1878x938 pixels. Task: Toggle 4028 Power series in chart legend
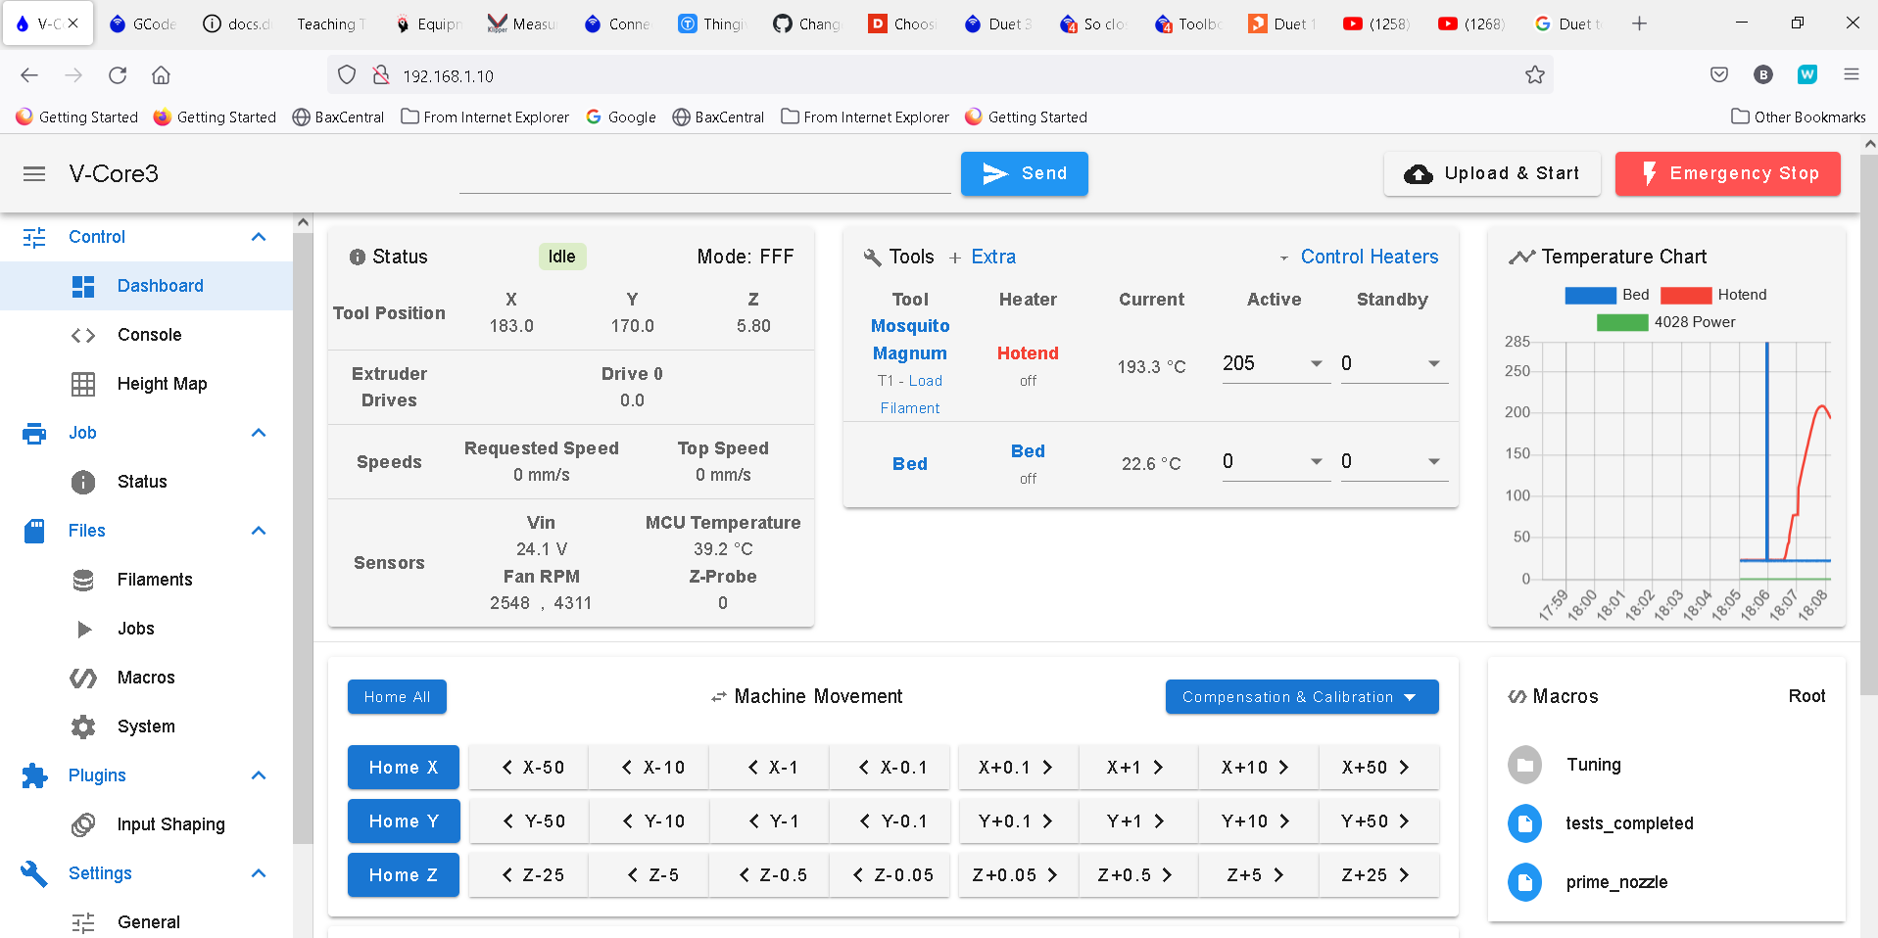point(1665,322)
